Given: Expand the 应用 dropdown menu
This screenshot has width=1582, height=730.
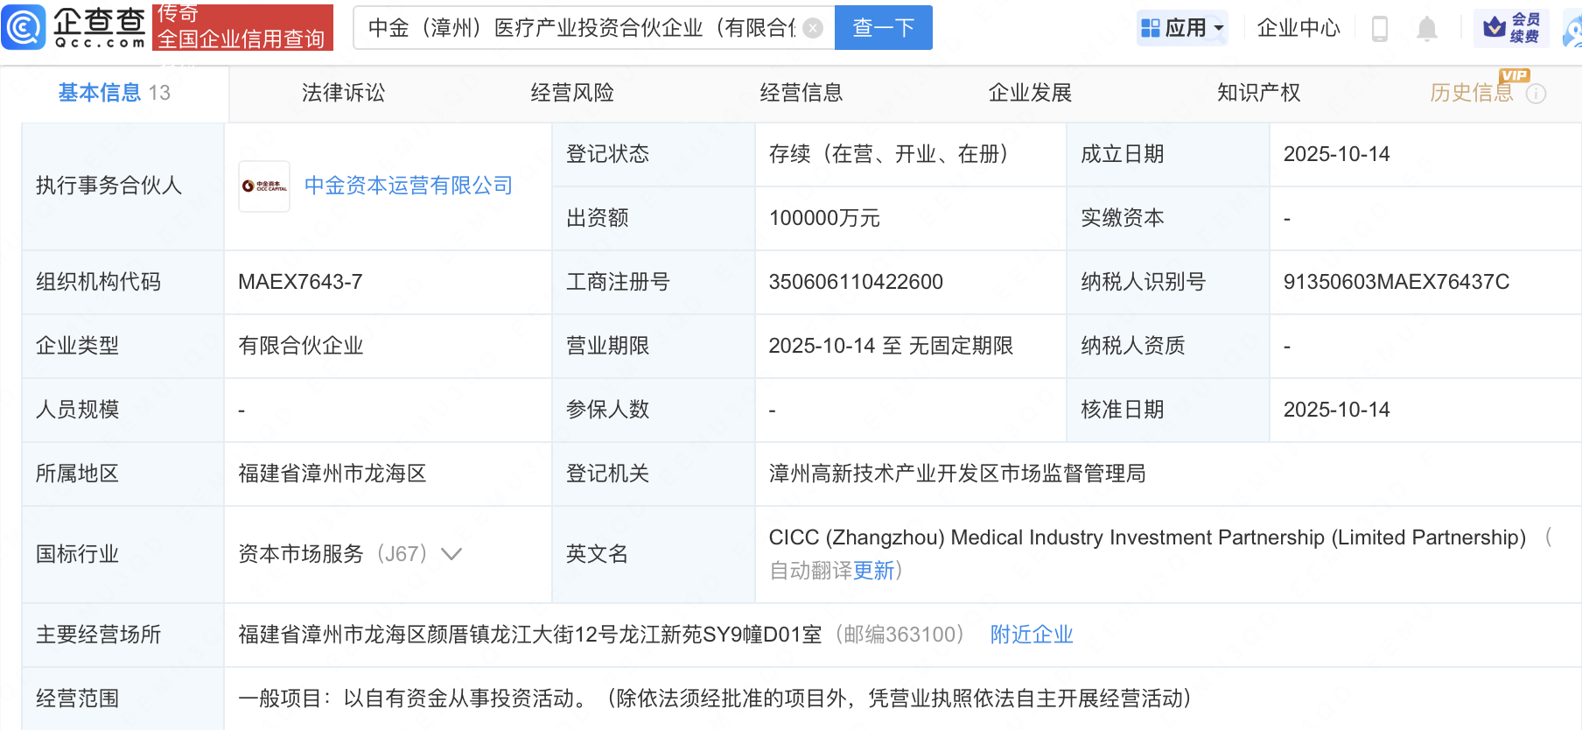Looking at the screenshot, I should pyautogui.click(x=1183, y=28).
